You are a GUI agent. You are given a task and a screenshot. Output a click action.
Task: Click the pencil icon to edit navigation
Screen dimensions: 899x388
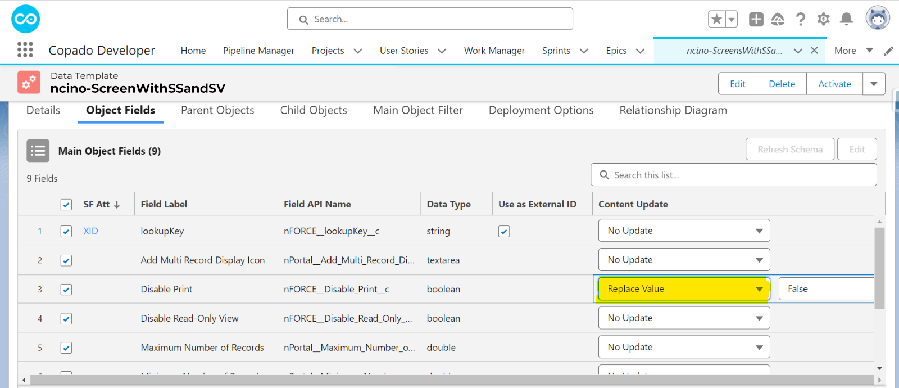click(x=888, y=51)
